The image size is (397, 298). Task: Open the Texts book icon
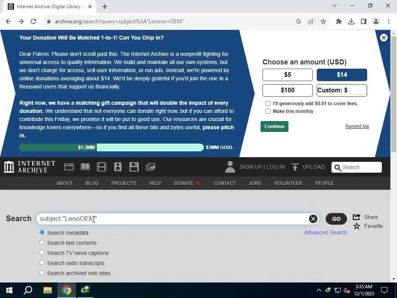85,167
